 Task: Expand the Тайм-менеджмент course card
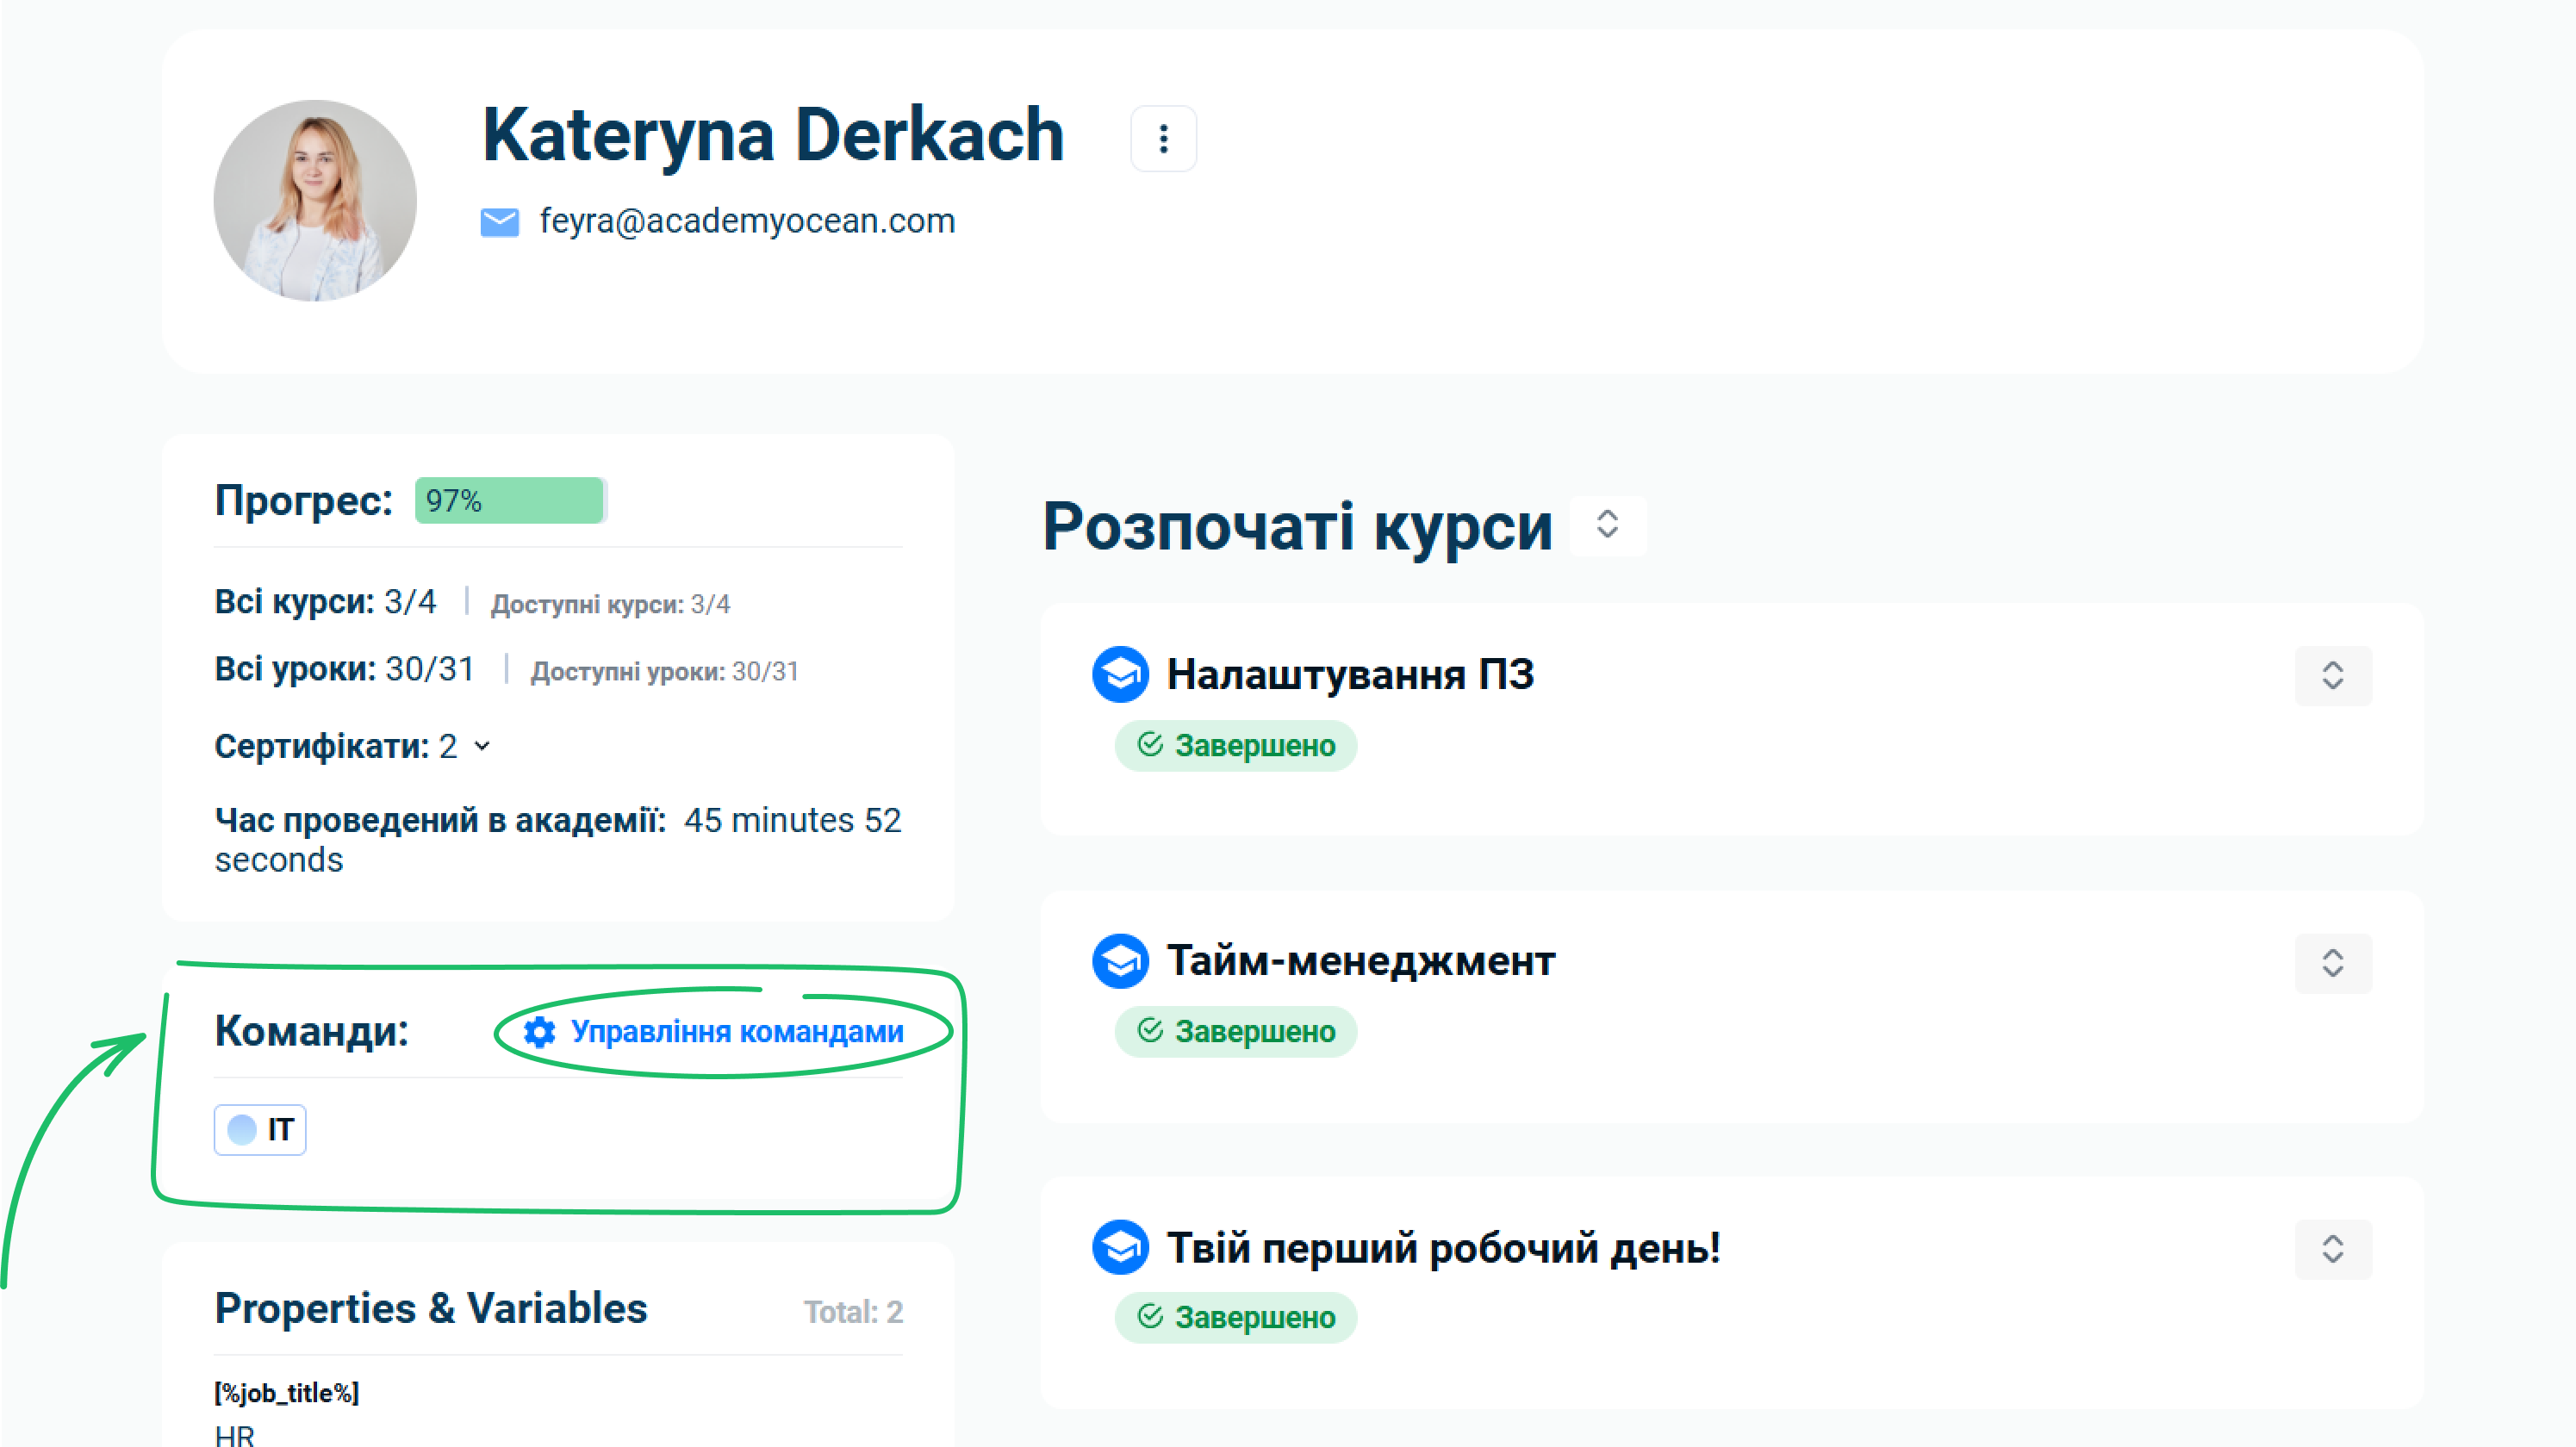(x=2332, y=963)
